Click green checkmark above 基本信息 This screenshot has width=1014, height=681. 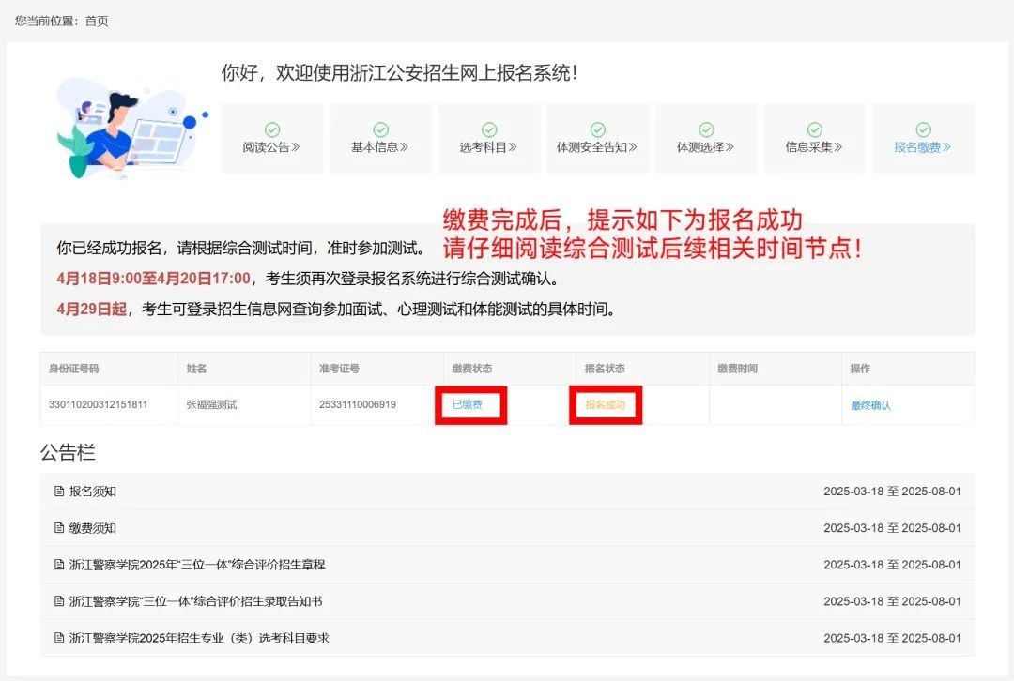(x=381, y=129)
